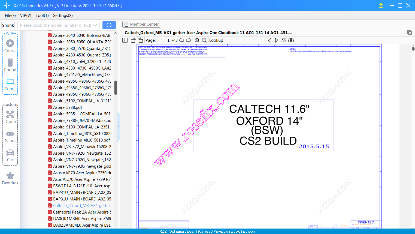Open the Settings(S) menu
The height and width of the screenshot is (234, 415).
click(63, 16)
